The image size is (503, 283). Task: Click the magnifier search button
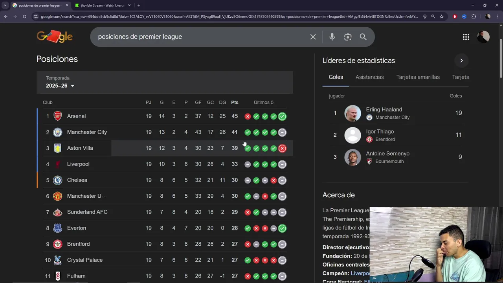363,37
